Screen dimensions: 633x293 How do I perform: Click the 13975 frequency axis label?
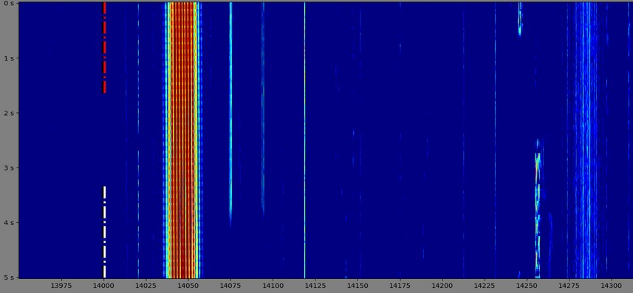pyautogui.click(x=61, y=286)
